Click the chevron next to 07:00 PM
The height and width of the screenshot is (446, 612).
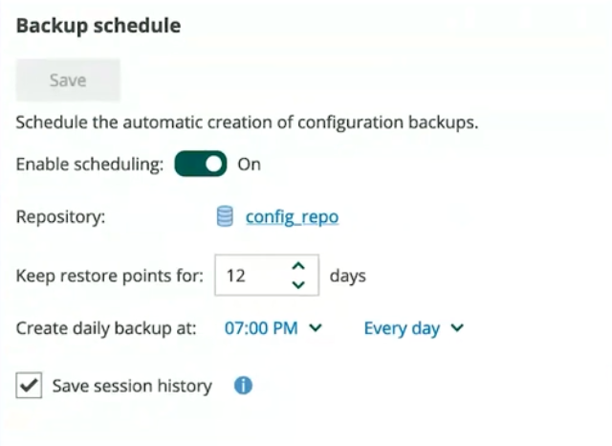pos(316,328)
